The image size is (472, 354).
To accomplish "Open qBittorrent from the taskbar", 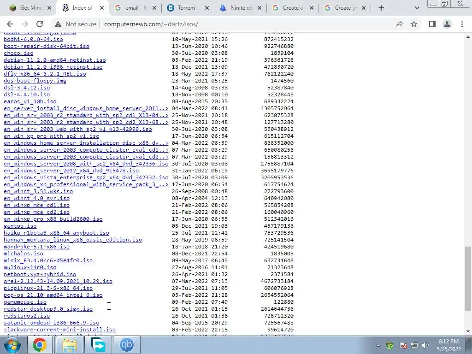I will click(x=127, y=345).
